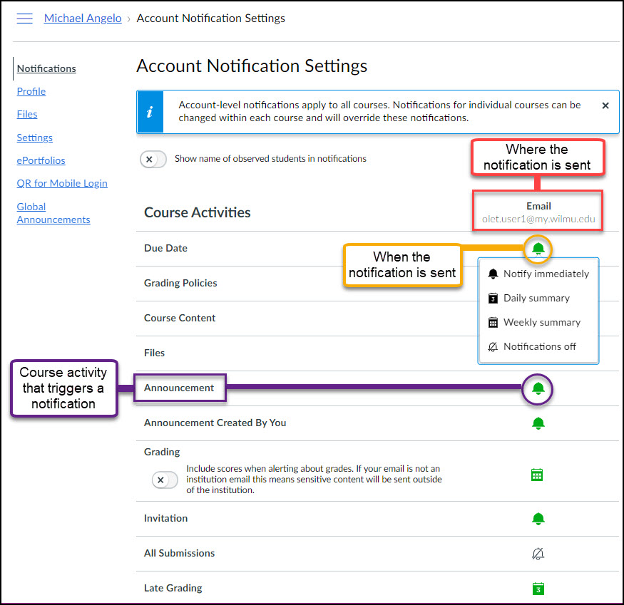The image size is (624, 605).
Task: Select Notifications off from the open dropdown
Action: (538, 346)
